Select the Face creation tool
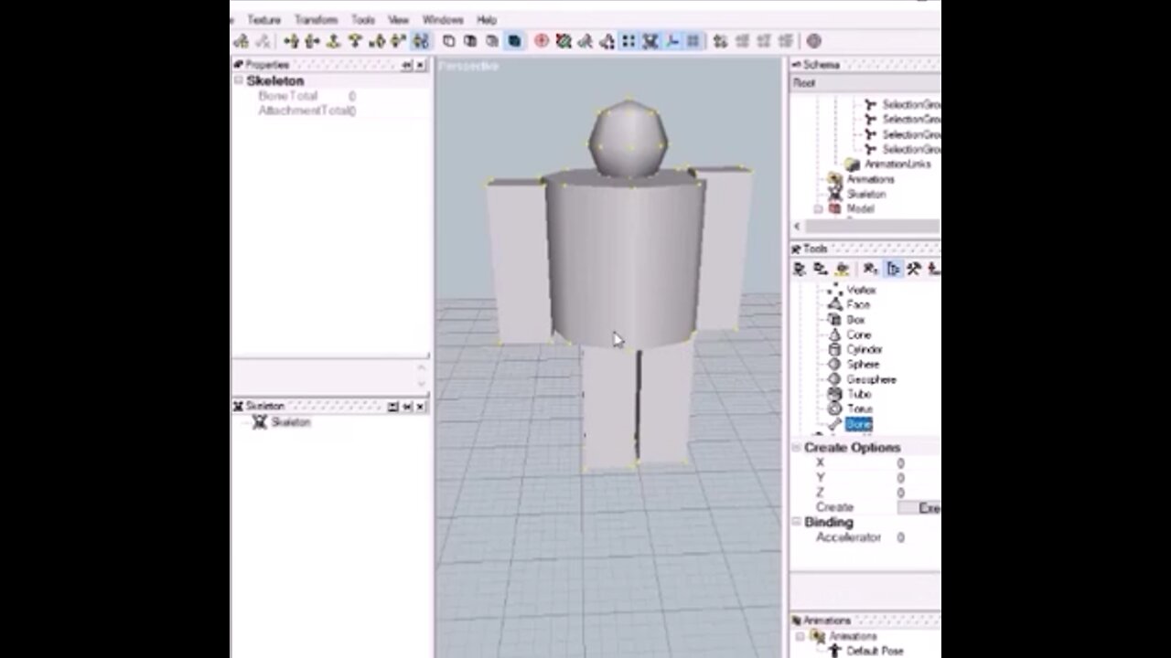The width and height of the screenshot is (1171, 658). (x=849, y=304)
